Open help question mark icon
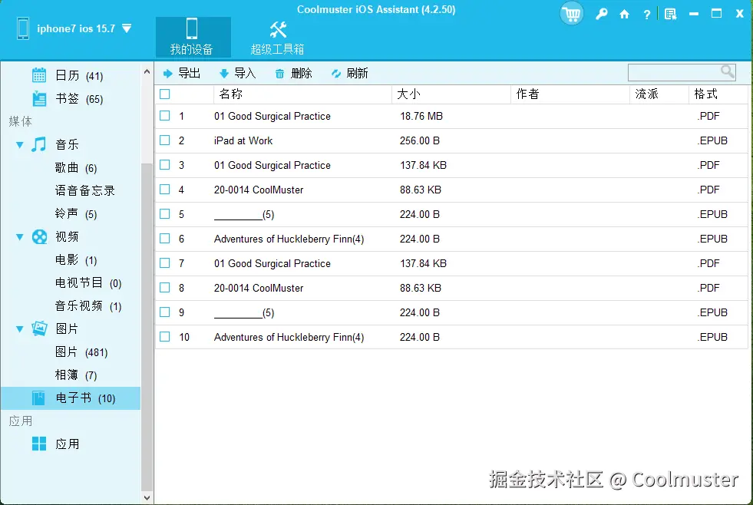 pyautogui.click(x=647, y=15)
